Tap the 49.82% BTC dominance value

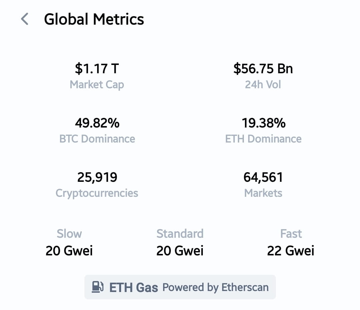tap(97, 123)
